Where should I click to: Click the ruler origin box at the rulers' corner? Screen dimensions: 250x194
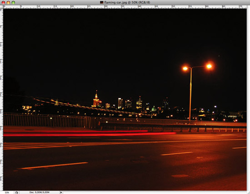pos(1,7)
